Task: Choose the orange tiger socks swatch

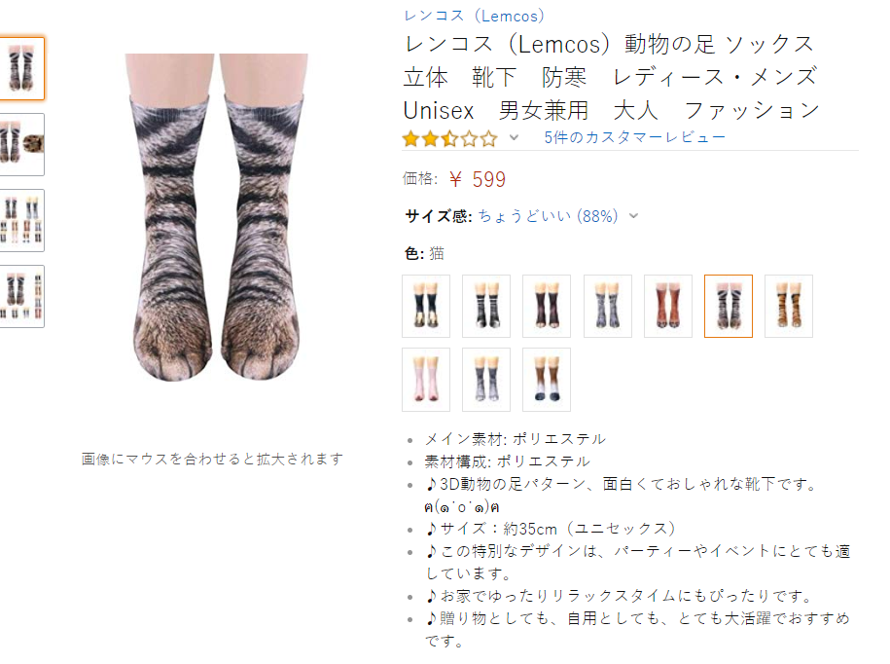Action: tap(789, 306)
